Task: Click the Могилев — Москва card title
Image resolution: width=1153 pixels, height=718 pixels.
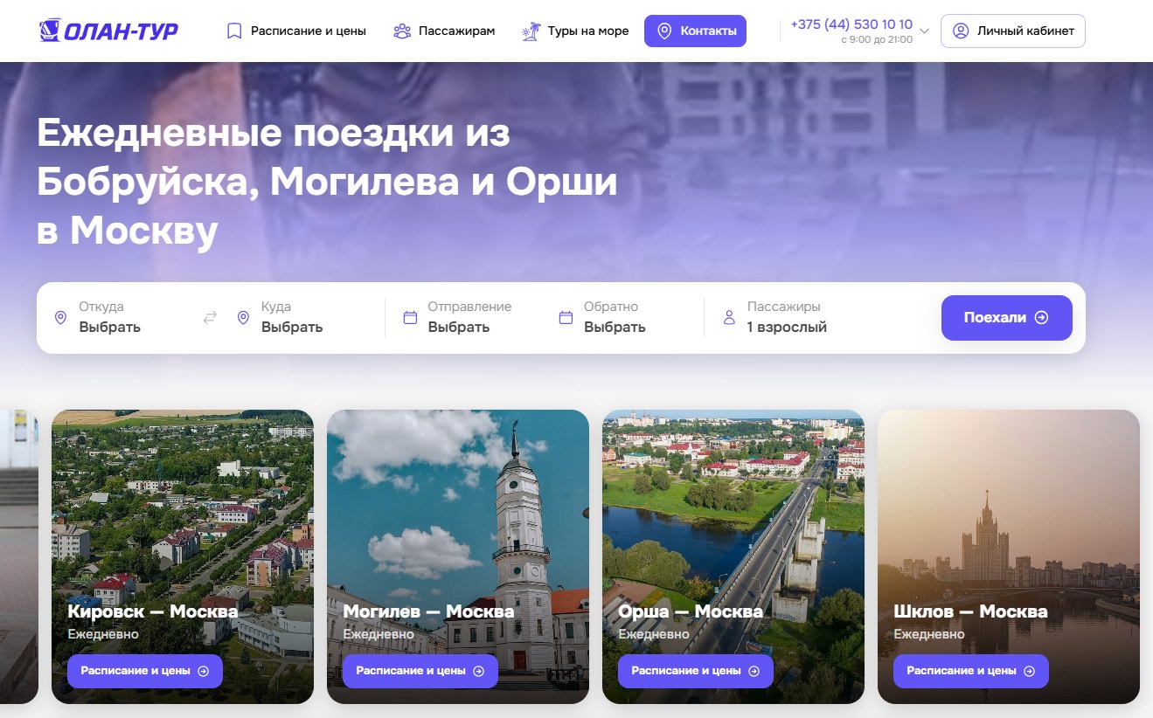Action: 428,611
